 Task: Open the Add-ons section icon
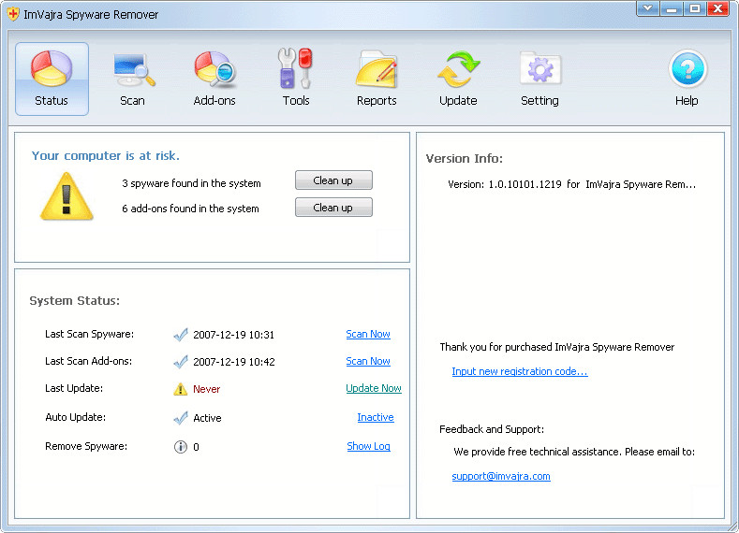214,79
